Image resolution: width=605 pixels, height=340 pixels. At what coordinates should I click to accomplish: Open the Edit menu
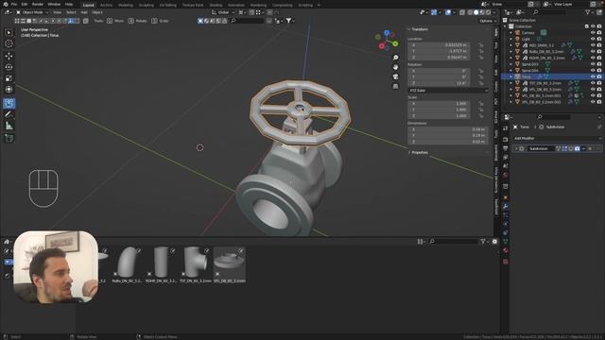[25, 4]
